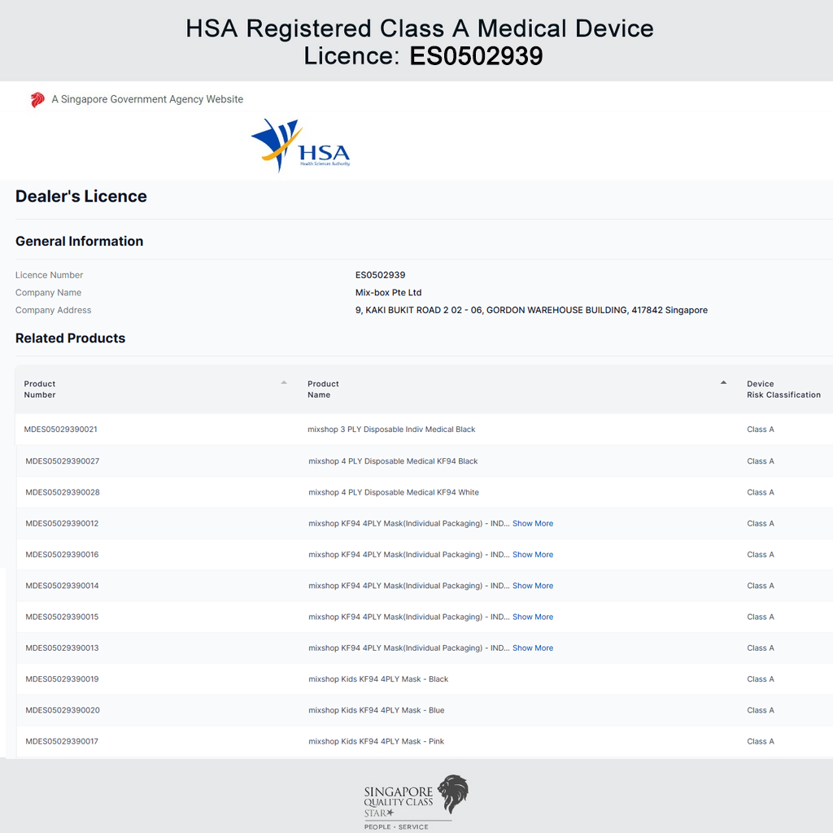
Task: Expand Show More for product MDES05029390014
Action: point(532,586)
